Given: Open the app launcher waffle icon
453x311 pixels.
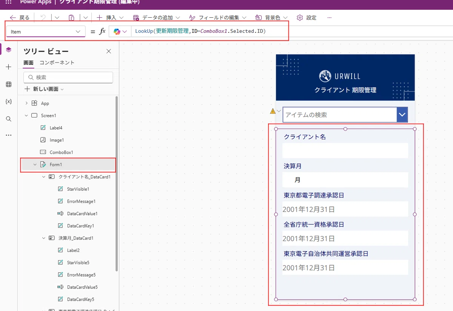Looking at the screenshot, I should point(8,2).
